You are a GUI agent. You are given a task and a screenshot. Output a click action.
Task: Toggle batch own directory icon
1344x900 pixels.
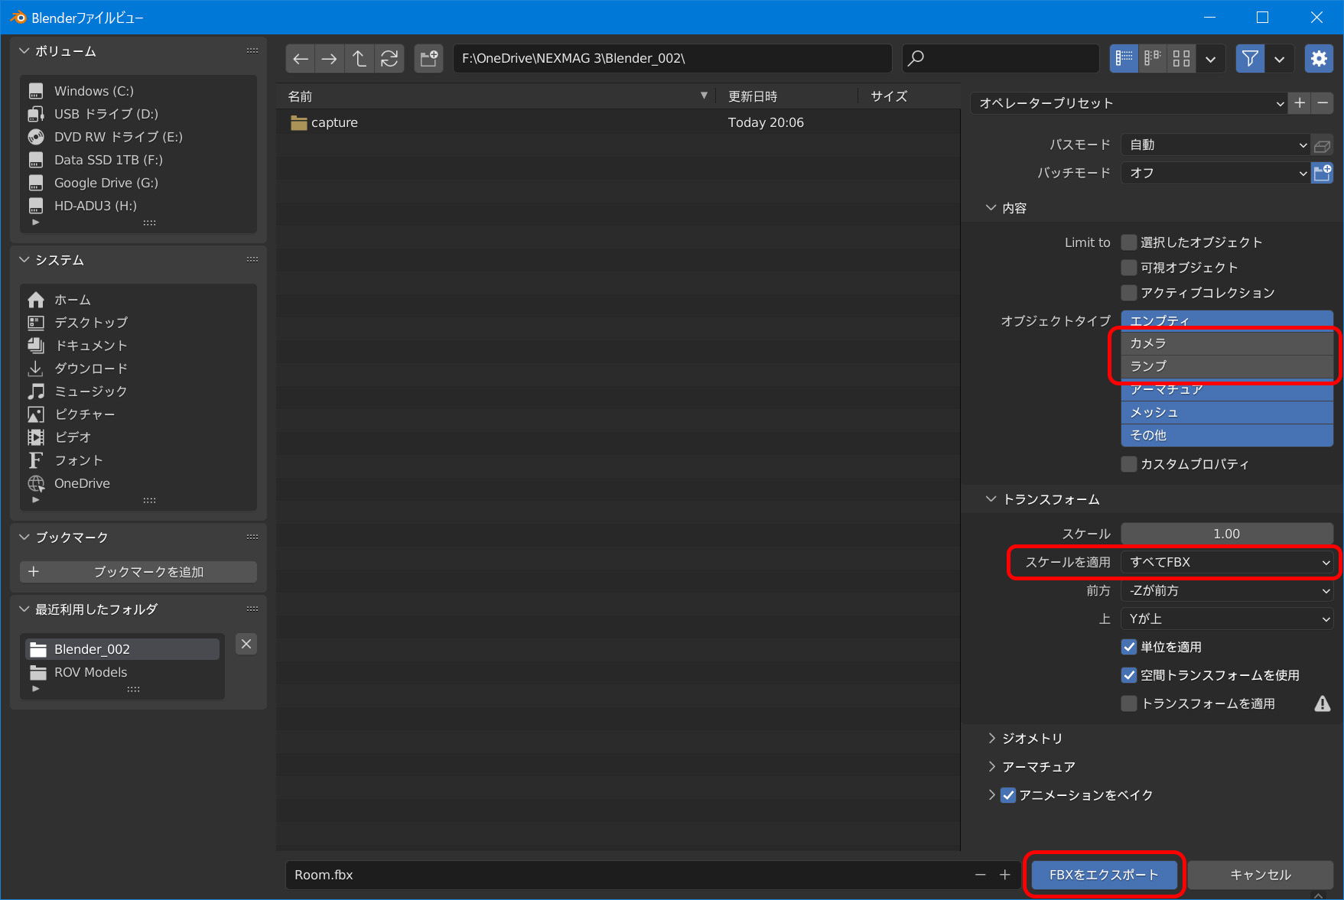(x=1323, y=174)
